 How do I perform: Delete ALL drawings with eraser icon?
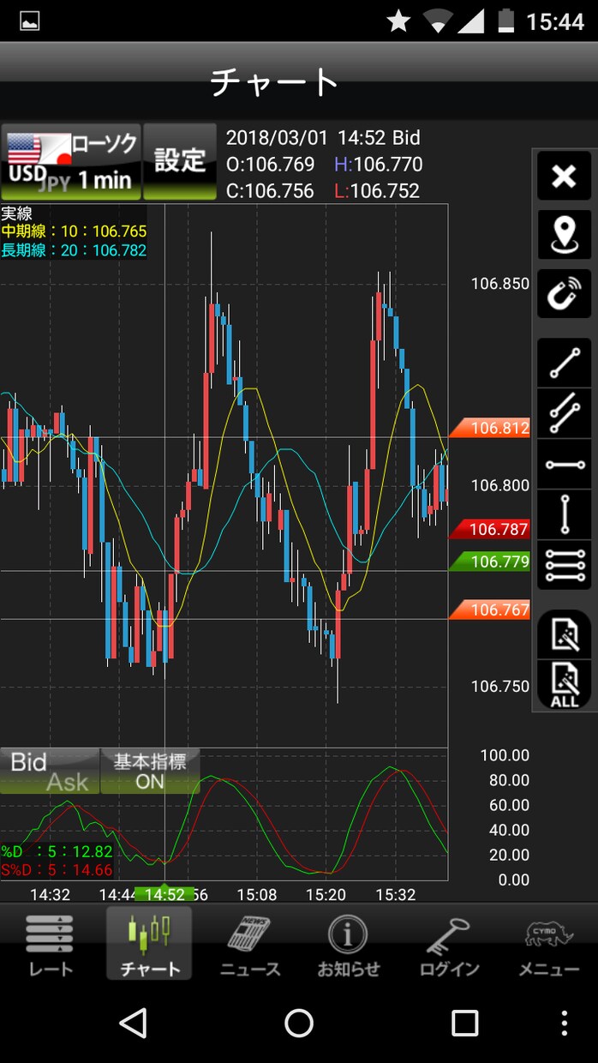(565, 684)
